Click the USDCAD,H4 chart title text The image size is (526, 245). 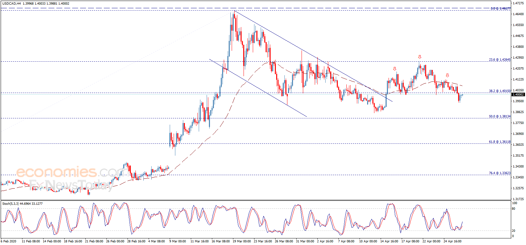point(12,4)
